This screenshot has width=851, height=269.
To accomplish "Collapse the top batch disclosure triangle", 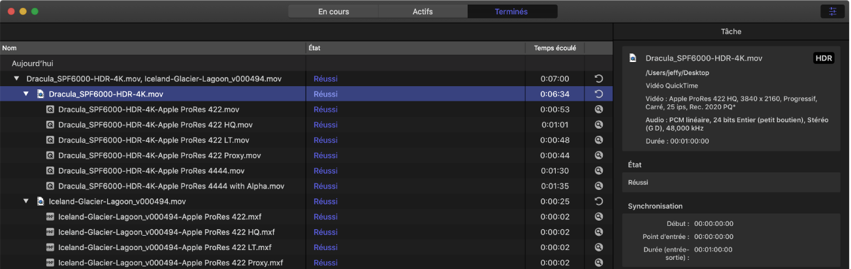I will (16, 79).
